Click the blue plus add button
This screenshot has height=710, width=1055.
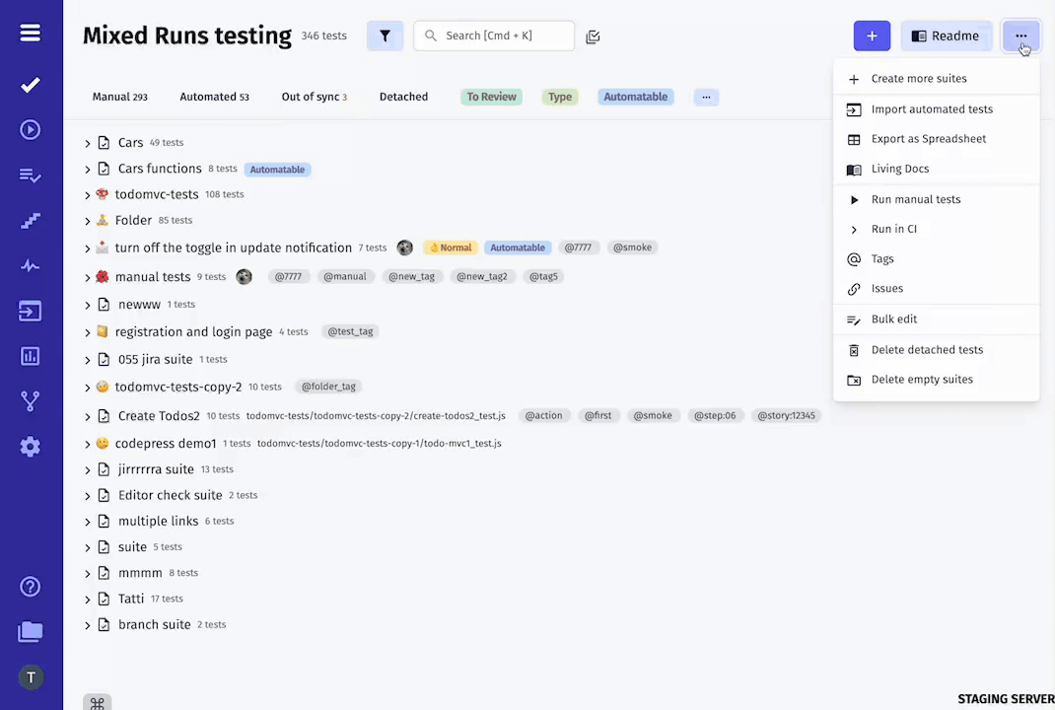872,35
